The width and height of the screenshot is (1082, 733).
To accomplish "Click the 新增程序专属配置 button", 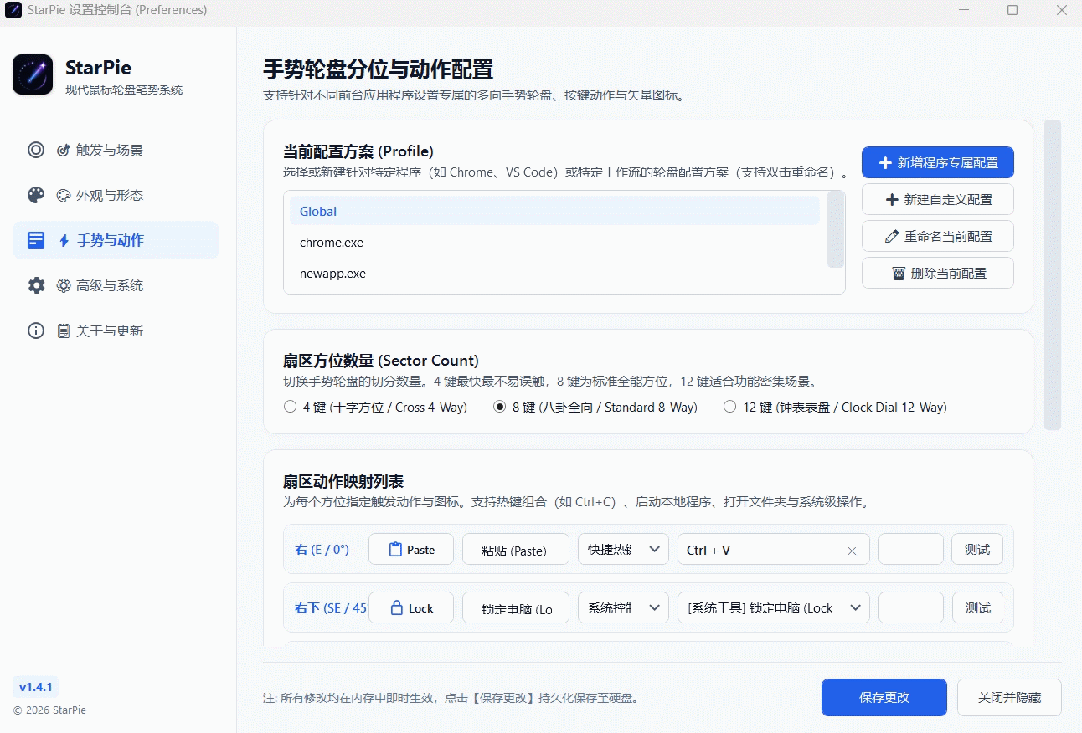I will 937,163.
